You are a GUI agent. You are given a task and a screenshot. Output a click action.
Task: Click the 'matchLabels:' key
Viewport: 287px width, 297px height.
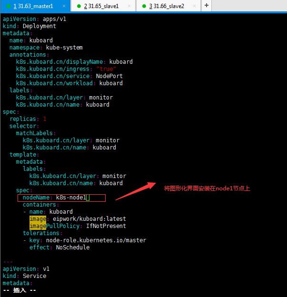(36, 133)
